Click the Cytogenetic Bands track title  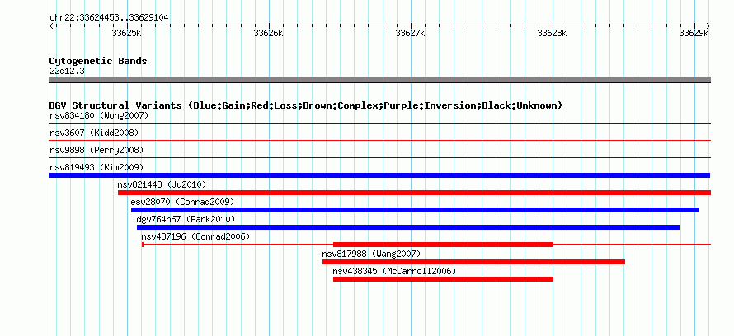98,61
